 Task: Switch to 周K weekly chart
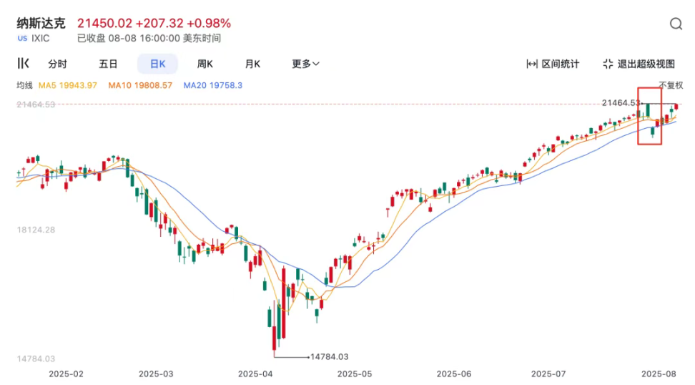(x=205, y=64)
